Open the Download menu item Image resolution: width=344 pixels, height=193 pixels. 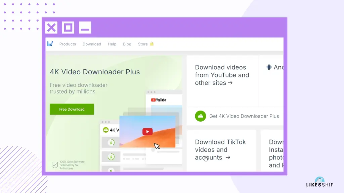point(92,44)
